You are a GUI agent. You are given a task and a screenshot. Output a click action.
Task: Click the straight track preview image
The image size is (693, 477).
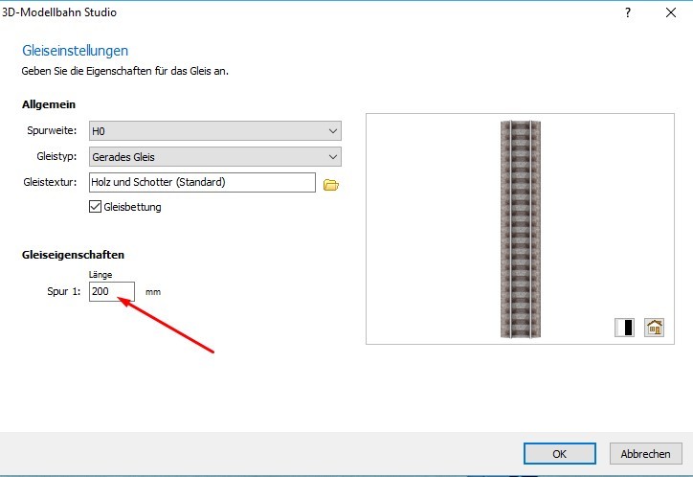coord(520,229)
